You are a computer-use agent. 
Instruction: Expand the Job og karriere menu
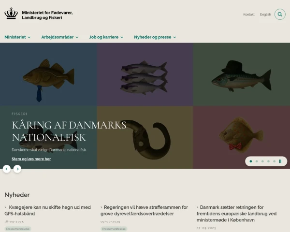pos(106,37)
